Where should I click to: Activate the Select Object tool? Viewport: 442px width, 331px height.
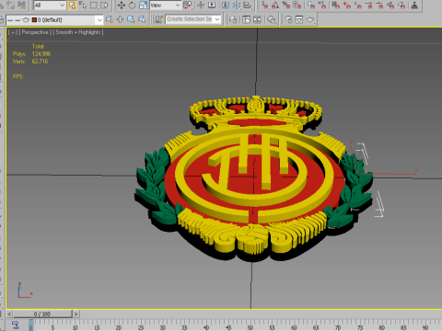point(72,6)
